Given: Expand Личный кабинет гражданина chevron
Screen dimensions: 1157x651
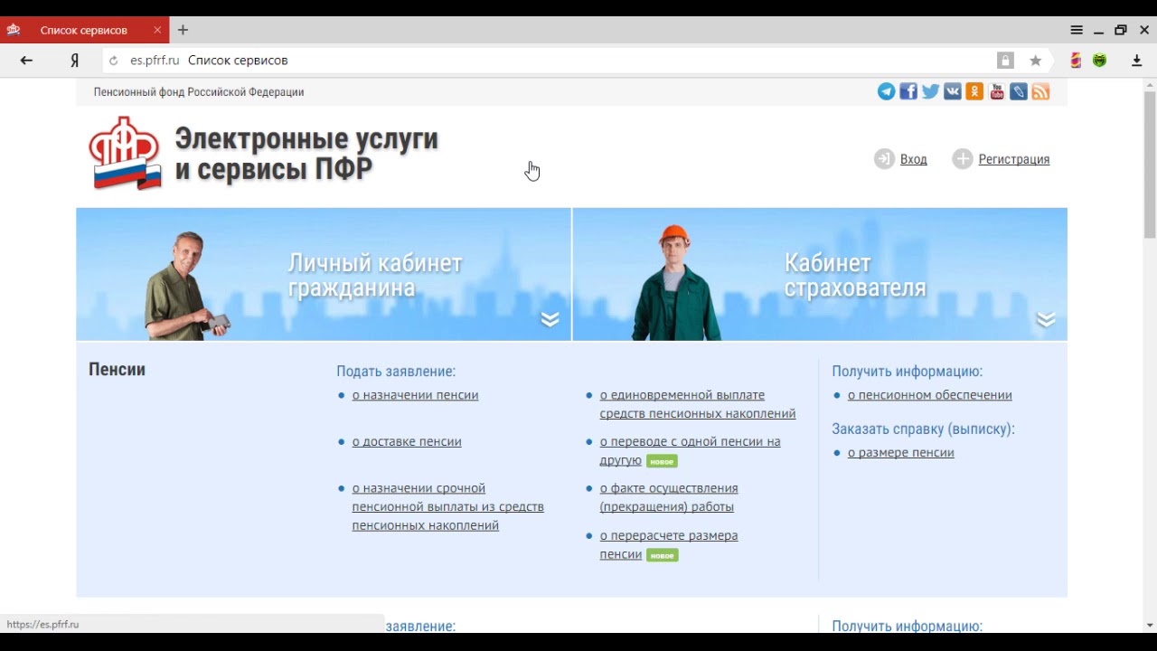Looking at the screenshot, I should [x=550, y=319].
